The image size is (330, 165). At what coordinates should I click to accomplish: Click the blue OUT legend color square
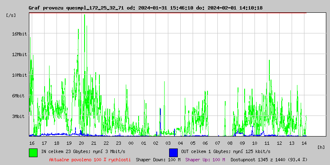(x=173, y=152)
